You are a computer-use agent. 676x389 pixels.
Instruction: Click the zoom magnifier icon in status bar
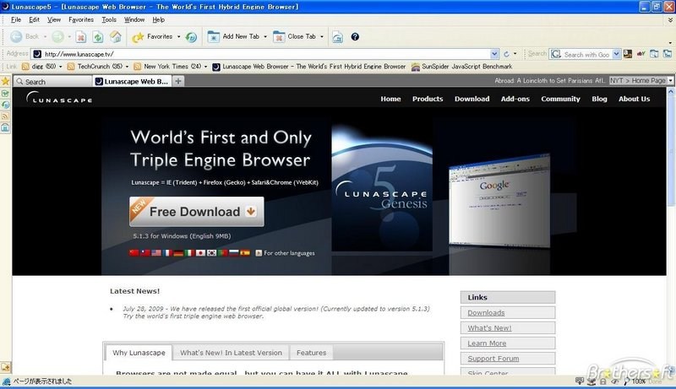626,381
